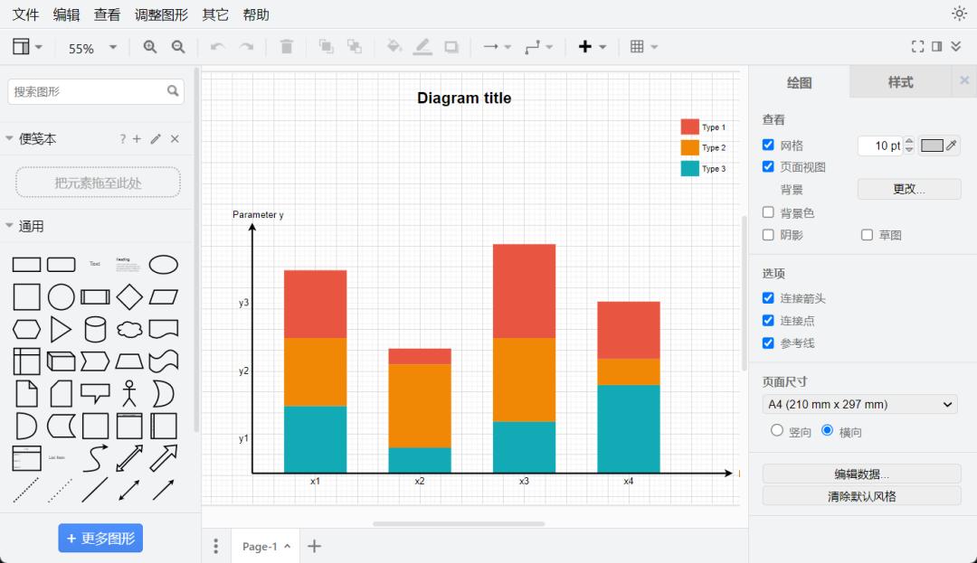Select the cylinder shape from the shapes palette

95,329
